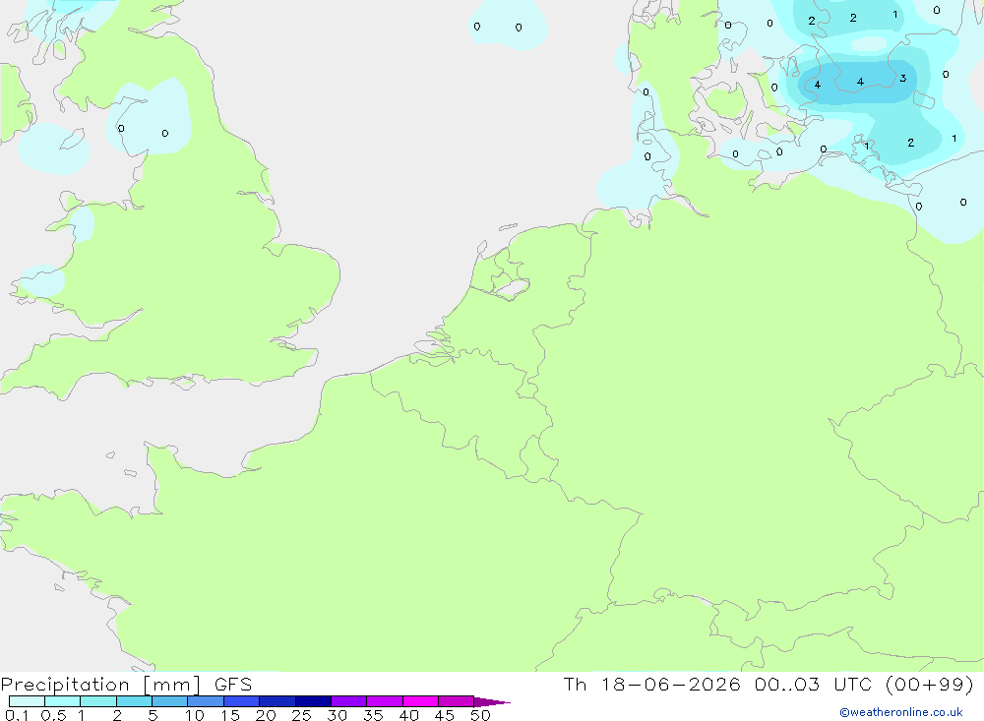The image size is (984, 721).
Task: Pick the 45–50 mm legend swatch
Action: [457, 701]
